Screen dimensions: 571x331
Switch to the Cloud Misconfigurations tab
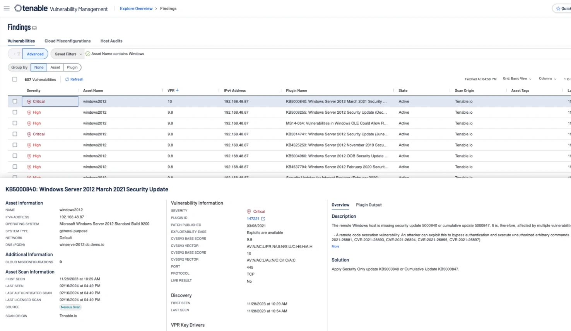(68, 41)
